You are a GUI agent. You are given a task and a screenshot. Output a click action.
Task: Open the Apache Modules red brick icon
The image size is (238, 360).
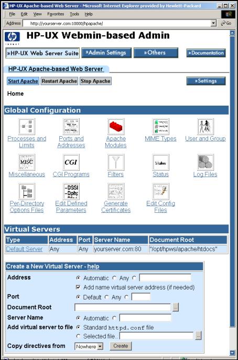(116, 127)
